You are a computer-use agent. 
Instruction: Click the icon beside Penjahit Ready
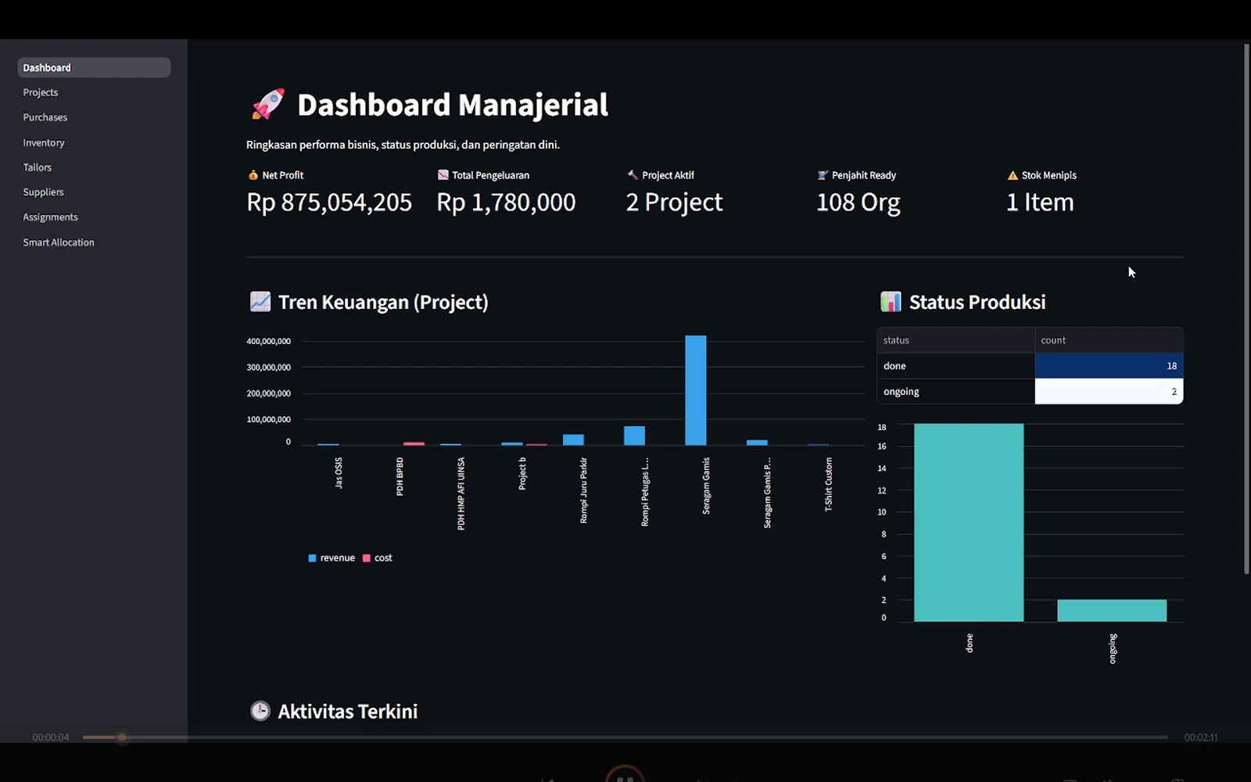pyautogui.click(x=823, y=175)
